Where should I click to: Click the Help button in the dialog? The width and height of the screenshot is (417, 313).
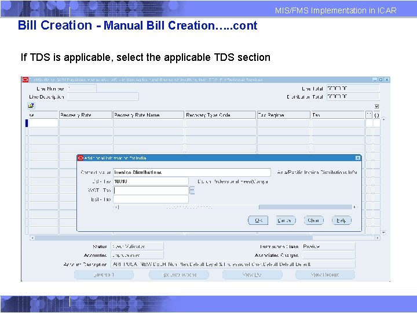tap(342, 220)
